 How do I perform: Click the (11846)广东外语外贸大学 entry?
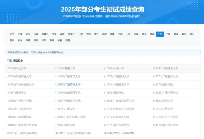[x=22, y=125]
